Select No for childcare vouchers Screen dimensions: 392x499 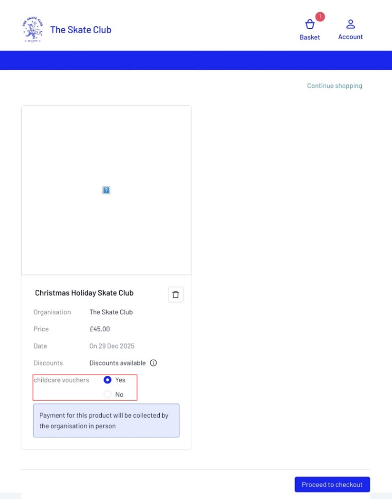click(x=108, y=394)
